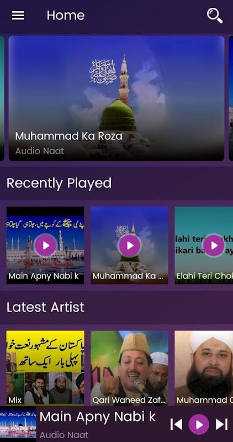Viewport: 233px width, 442px height.
Task: Play Muhammad Ka Roza recently played track
Action: pos(130,245)
